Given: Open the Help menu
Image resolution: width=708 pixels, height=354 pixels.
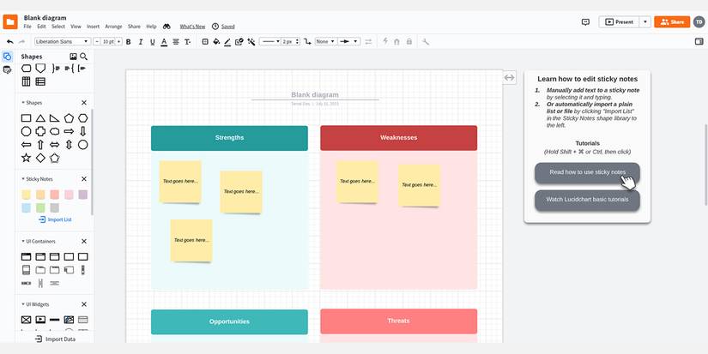Looking at the screenshot, I should click(x=151, y=27).
